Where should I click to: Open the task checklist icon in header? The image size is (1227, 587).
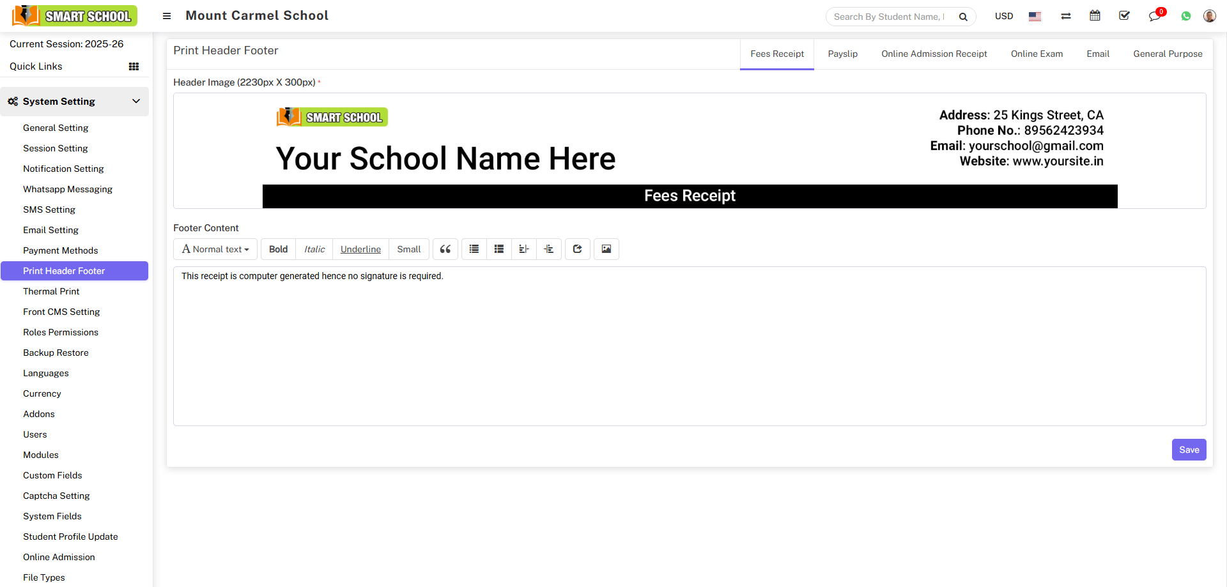click(x=1124, y=16)
